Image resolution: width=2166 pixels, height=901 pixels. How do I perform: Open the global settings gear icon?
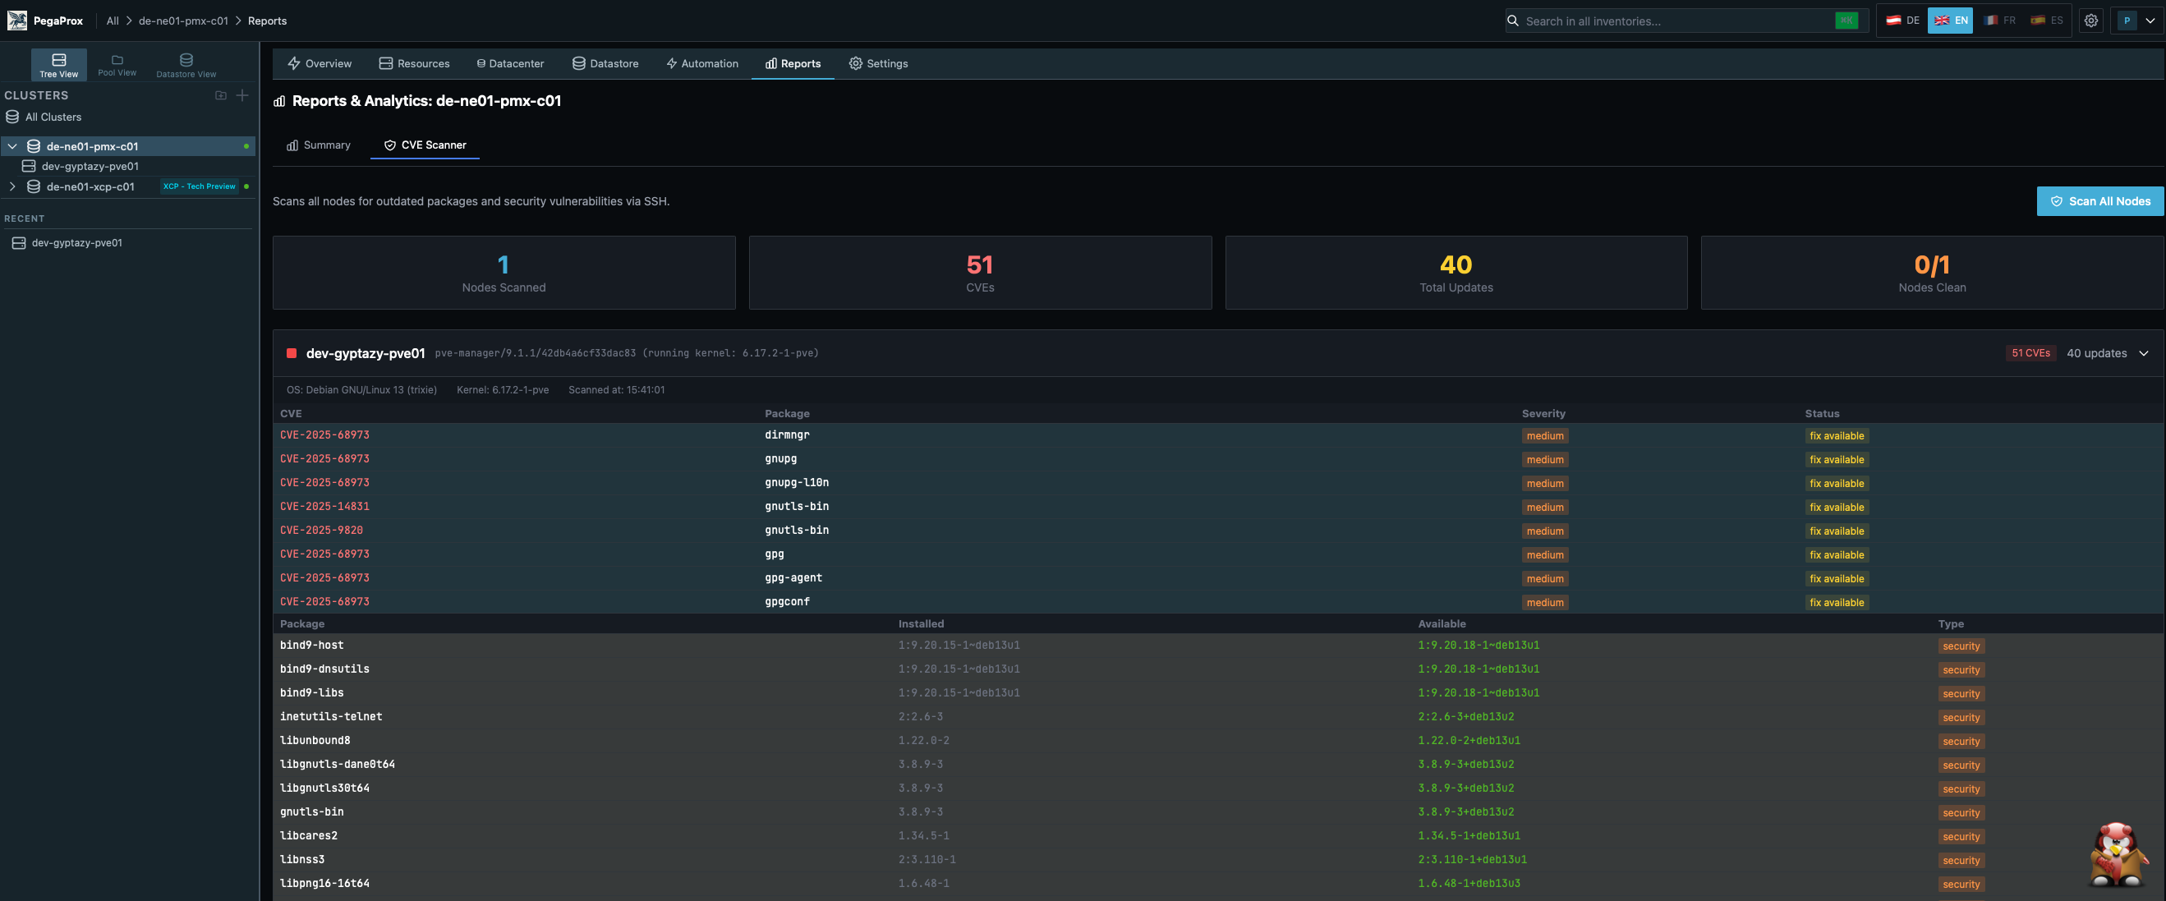coord(2091,21)
